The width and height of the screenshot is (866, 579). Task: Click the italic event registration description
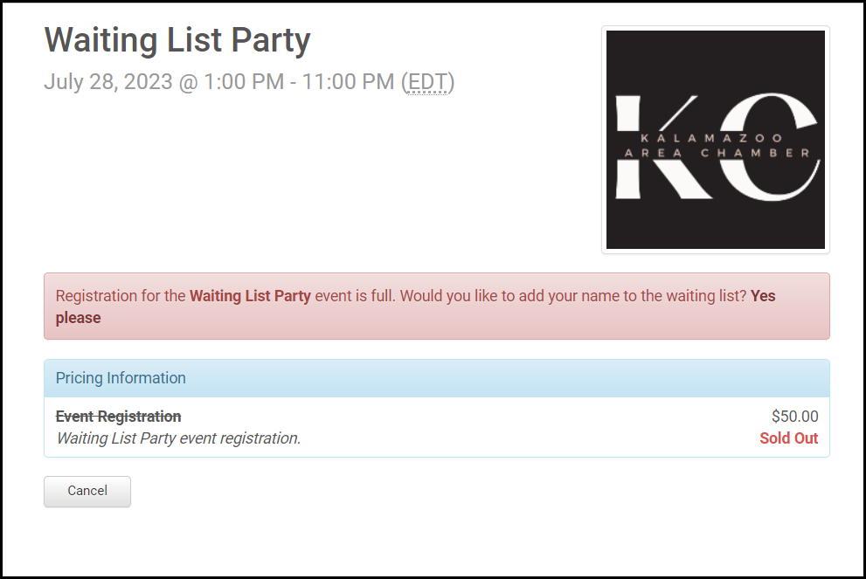coord(178,438)
